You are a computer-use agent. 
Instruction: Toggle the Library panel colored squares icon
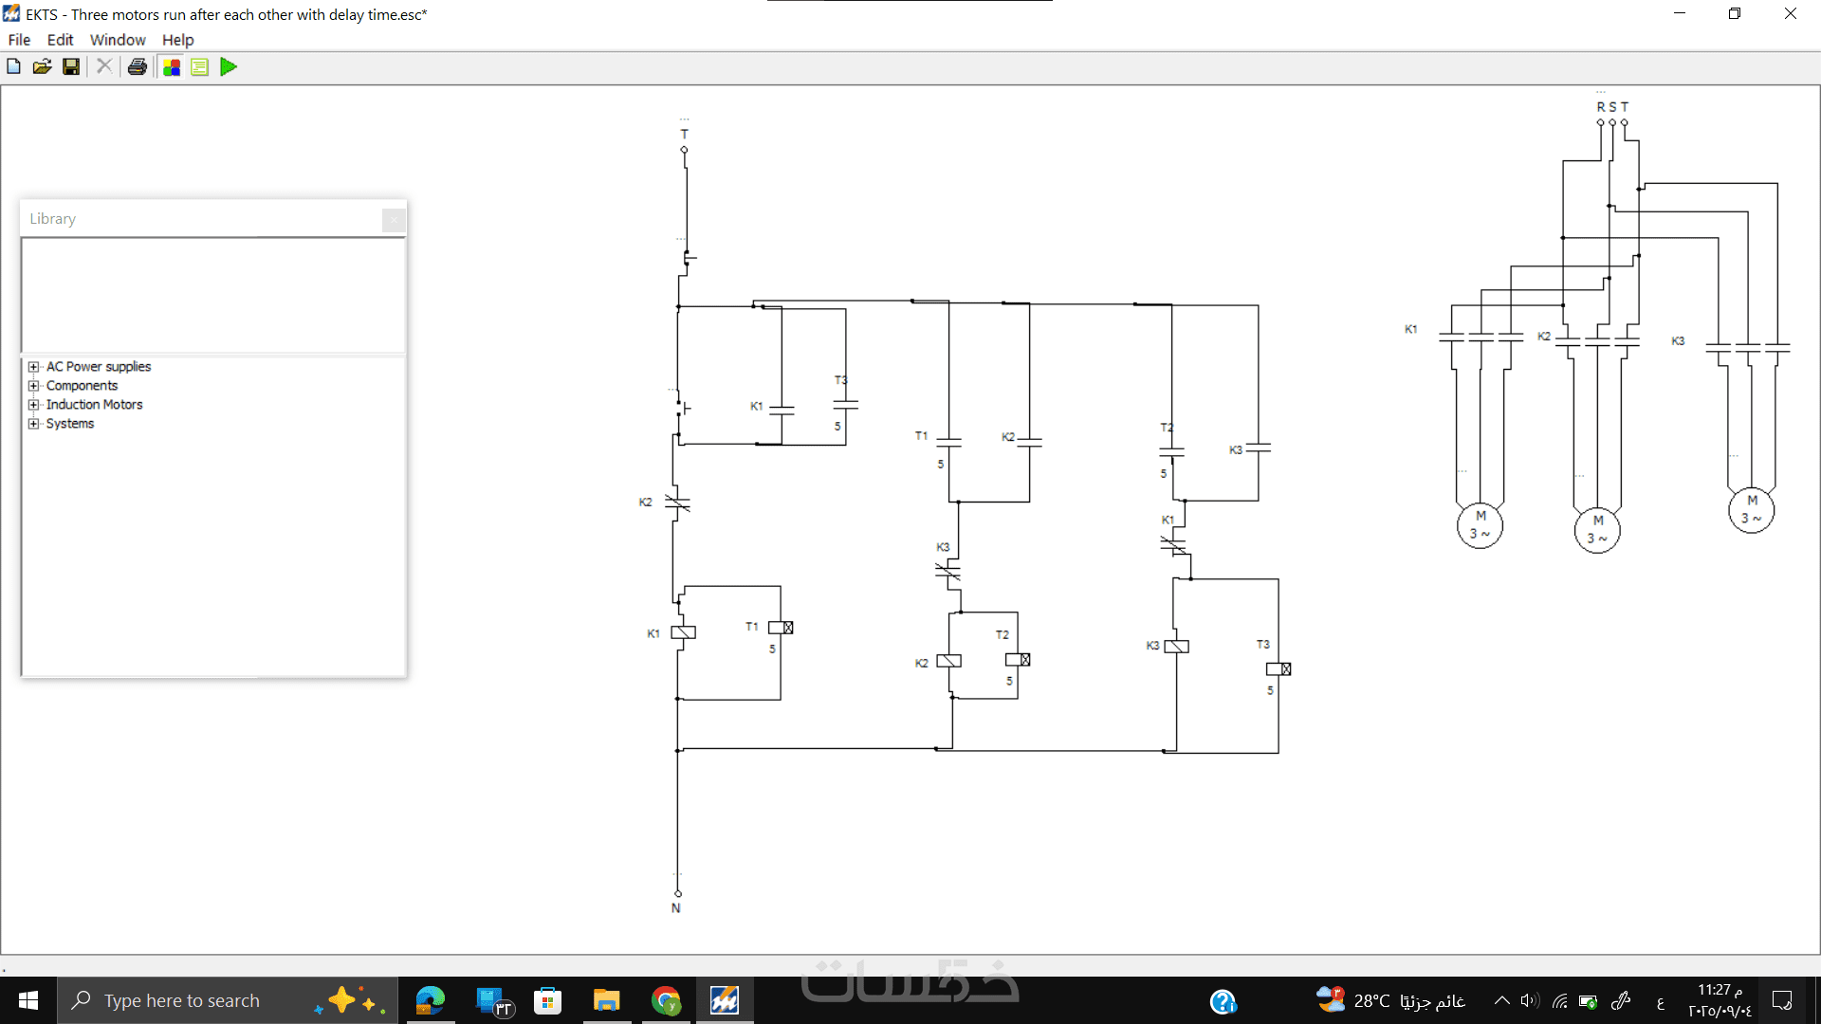(172, 66)
